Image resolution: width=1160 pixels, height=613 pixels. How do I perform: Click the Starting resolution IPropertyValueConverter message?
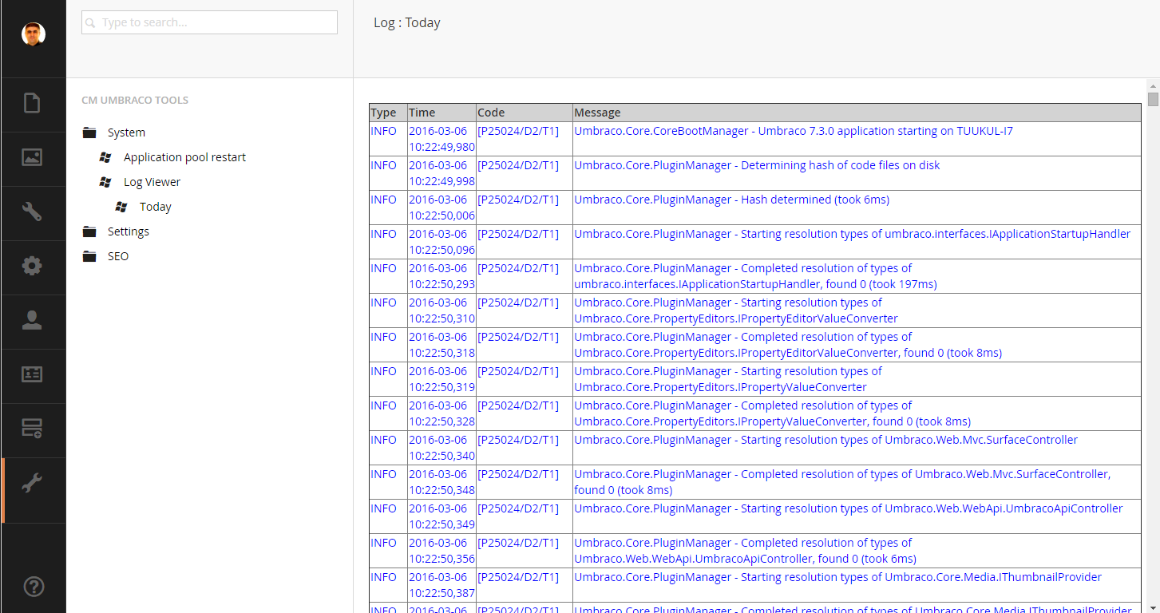pos(728,379)
